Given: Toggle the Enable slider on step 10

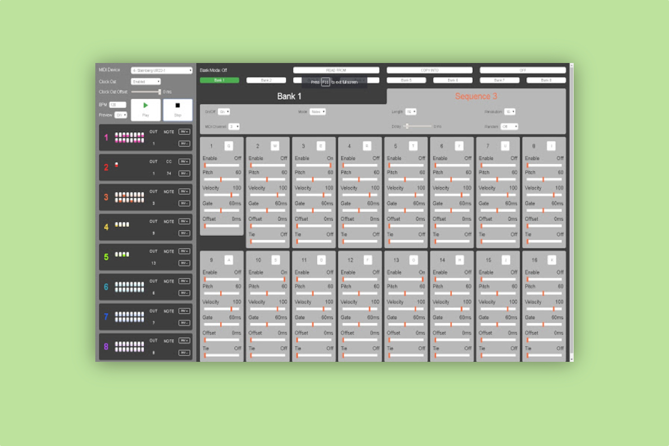Looking at the screenshot, I should pos(267,279).
